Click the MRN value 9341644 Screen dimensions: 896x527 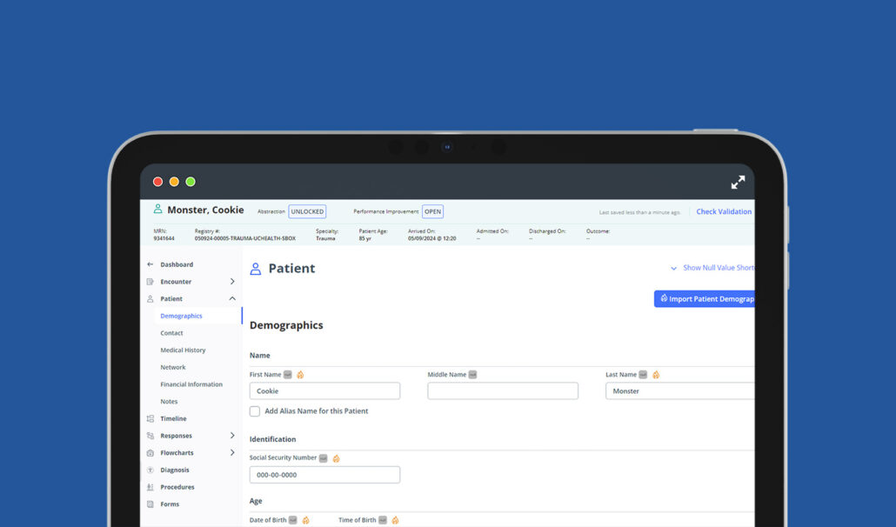[164, 238]
